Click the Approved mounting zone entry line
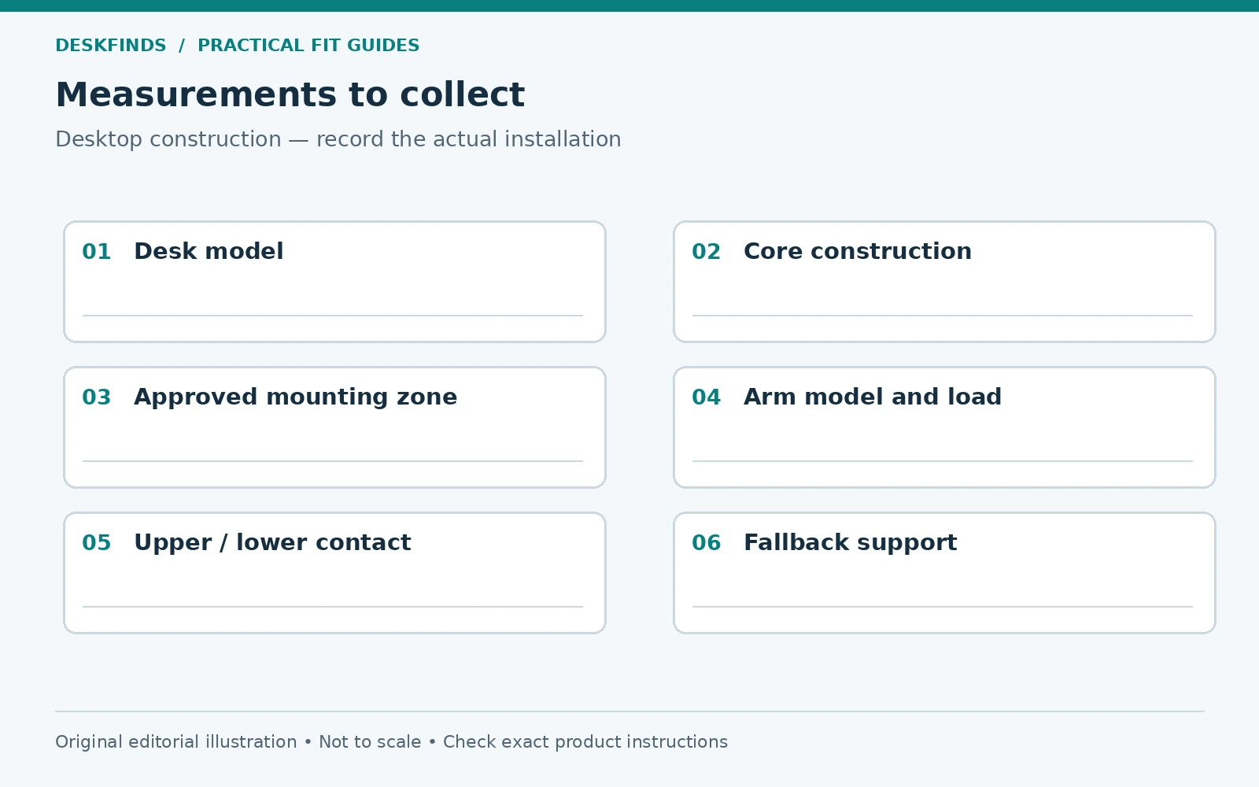This screenshot has width=1259, height=787. [x=333, y=461]
